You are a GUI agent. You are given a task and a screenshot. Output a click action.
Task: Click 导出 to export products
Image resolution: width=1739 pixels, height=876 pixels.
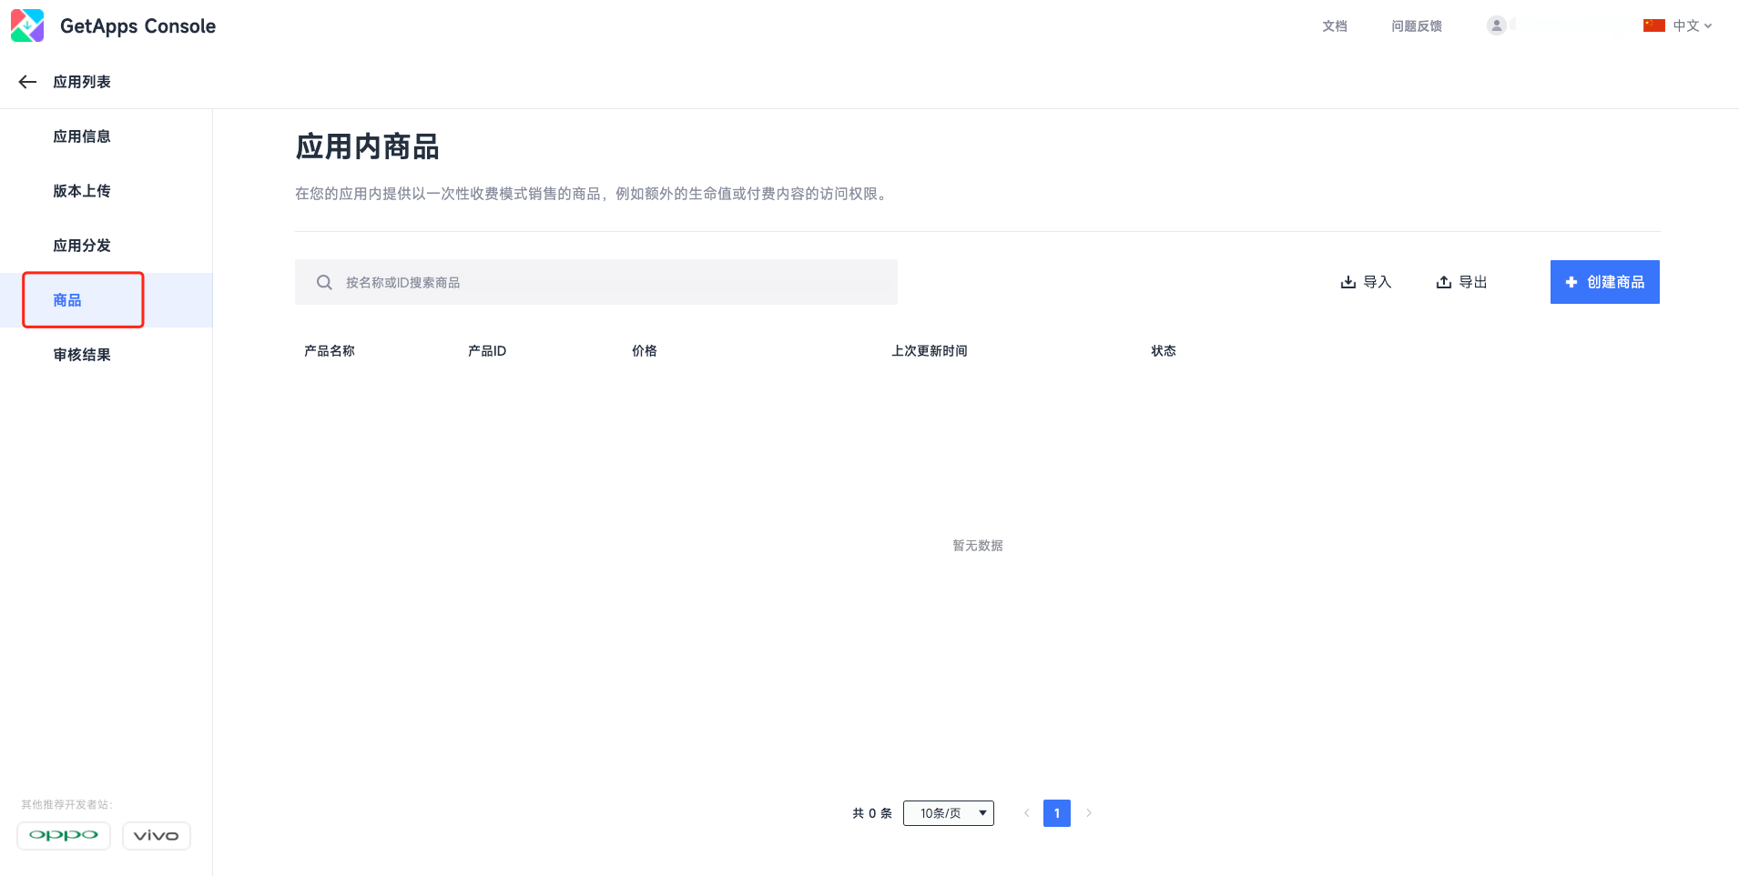pos(1461,282)
